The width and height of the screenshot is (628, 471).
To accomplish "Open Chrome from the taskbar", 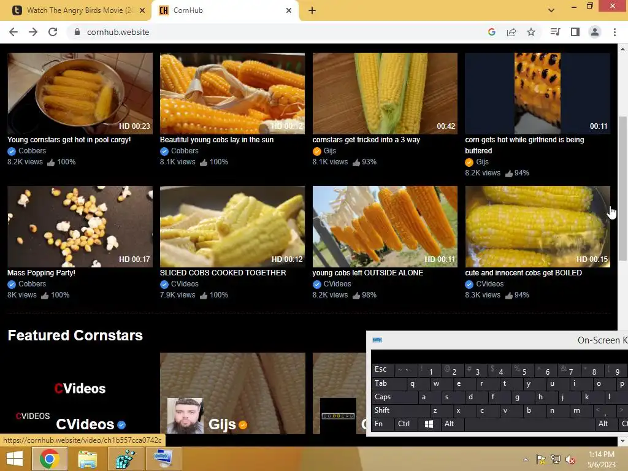I will [49, 459].
